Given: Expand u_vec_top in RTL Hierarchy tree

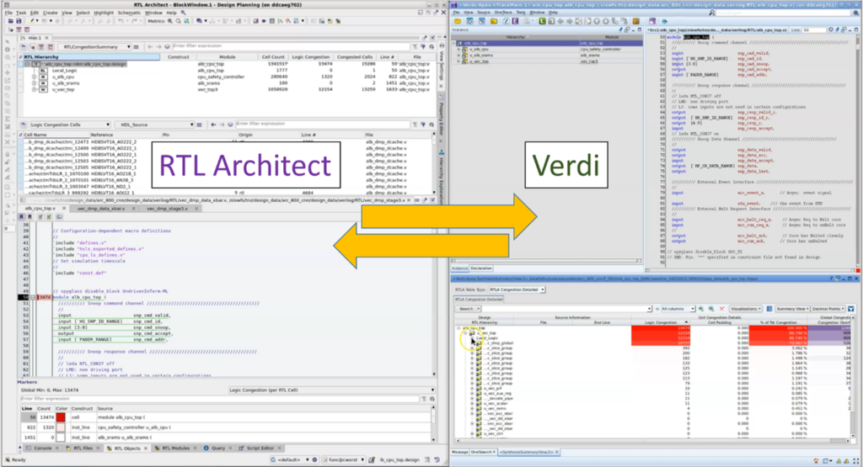Looking at the screenshot, I should 34,89.
